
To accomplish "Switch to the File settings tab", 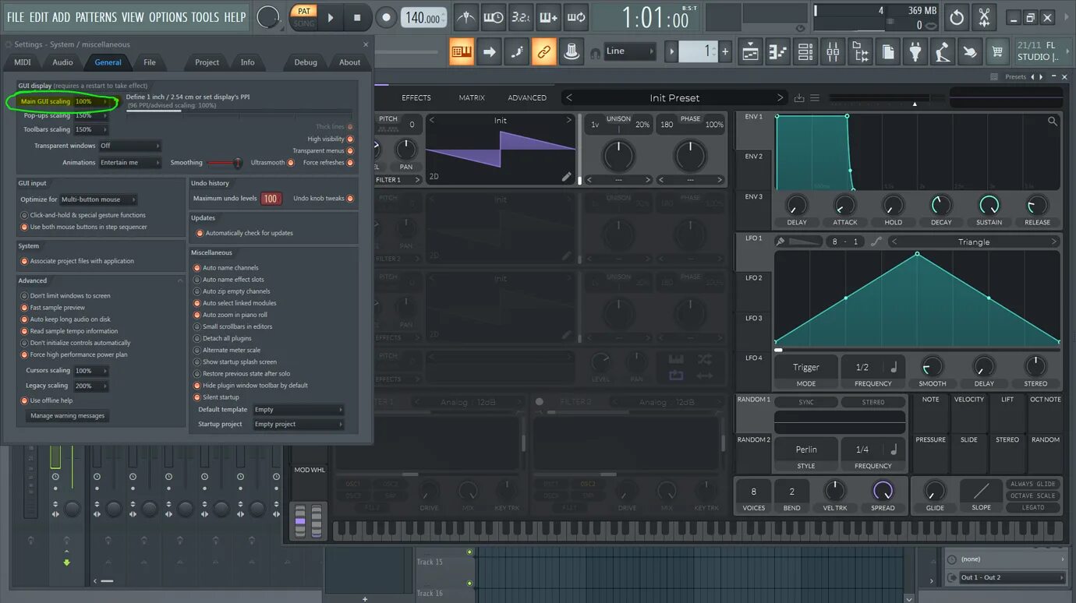I will pos(150,62).
